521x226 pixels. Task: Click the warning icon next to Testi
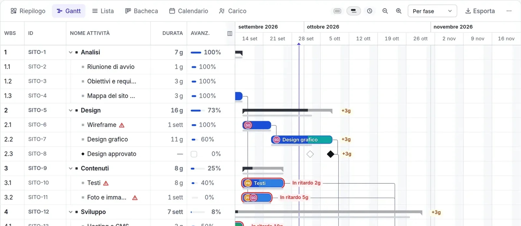[x=106, y=183]
